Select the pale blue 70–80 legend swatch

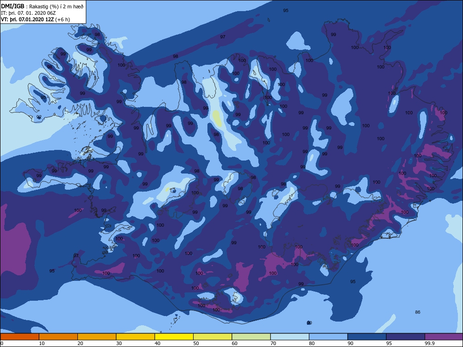290,337
